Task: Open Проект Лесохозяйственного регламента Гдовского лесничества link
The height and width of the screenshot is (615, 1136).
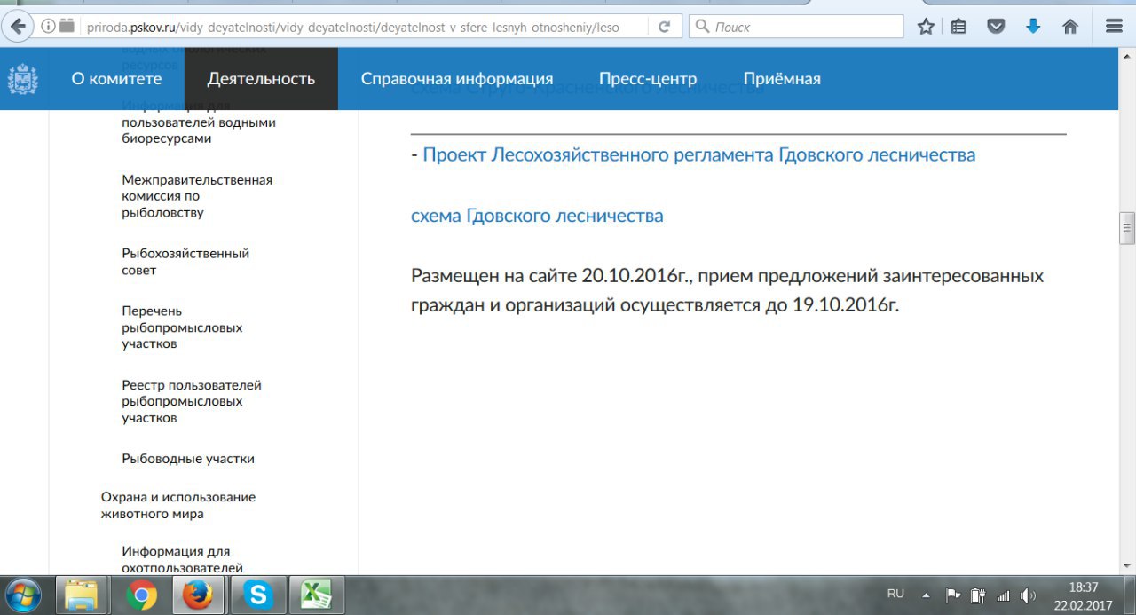Action: click(x=699, y=154)
